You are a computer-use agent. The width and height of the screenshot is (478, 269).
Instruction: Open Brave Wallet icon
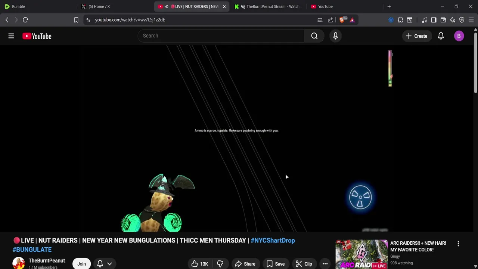443,20
